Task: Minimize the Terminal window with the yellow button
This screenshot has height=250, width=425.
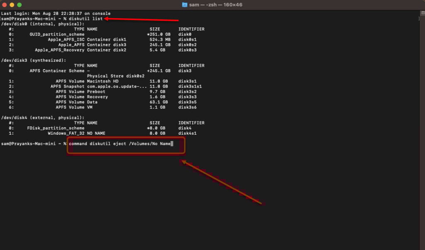Action: point(12,5)
